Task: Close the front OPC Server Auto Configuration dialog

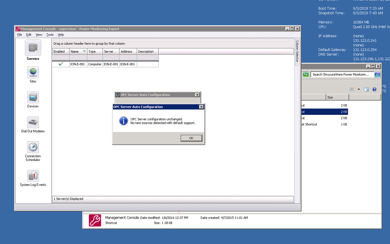Action: (201, 107)
